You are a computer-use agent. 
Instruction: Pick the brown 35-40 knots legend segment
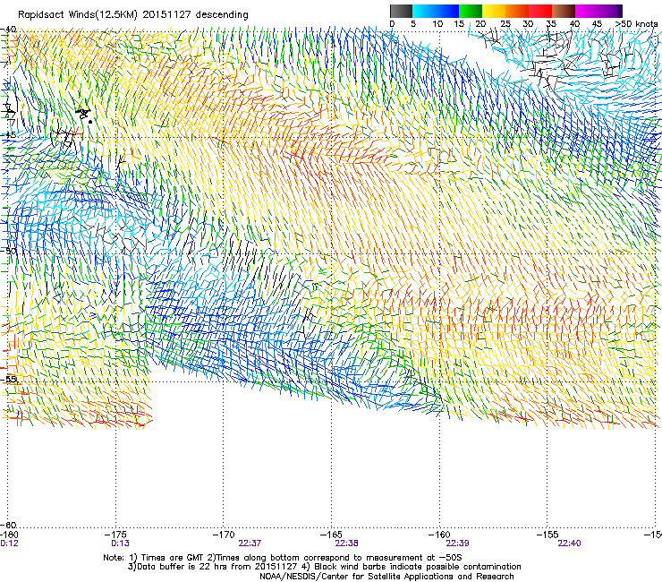[x=564, y=11]
